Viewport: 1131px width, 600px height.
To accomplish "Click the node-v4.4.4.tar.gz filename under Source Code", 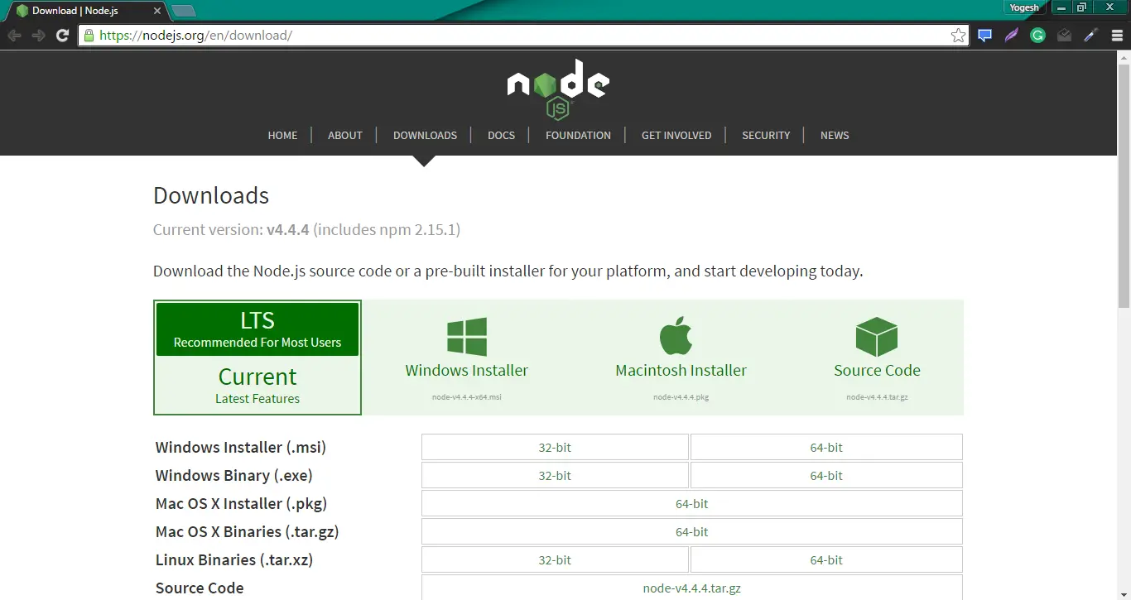I will click(x=877, y=397).
